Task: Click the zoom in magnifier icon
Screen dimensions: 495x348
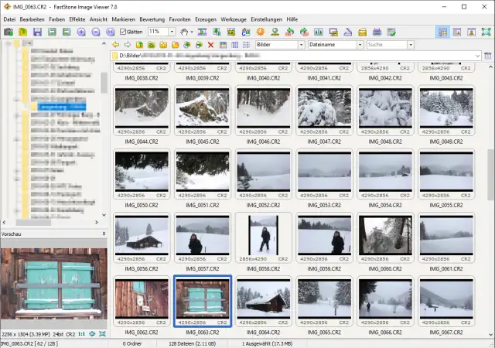Action: click(81, 32)
